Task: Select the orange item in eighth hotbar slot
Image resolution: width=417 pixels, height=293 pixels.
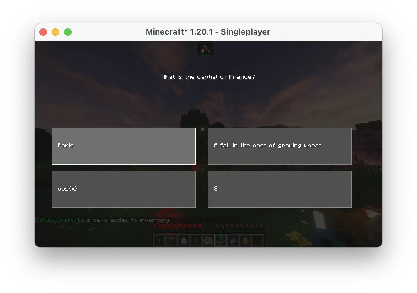Action: (x=246, y=241)
